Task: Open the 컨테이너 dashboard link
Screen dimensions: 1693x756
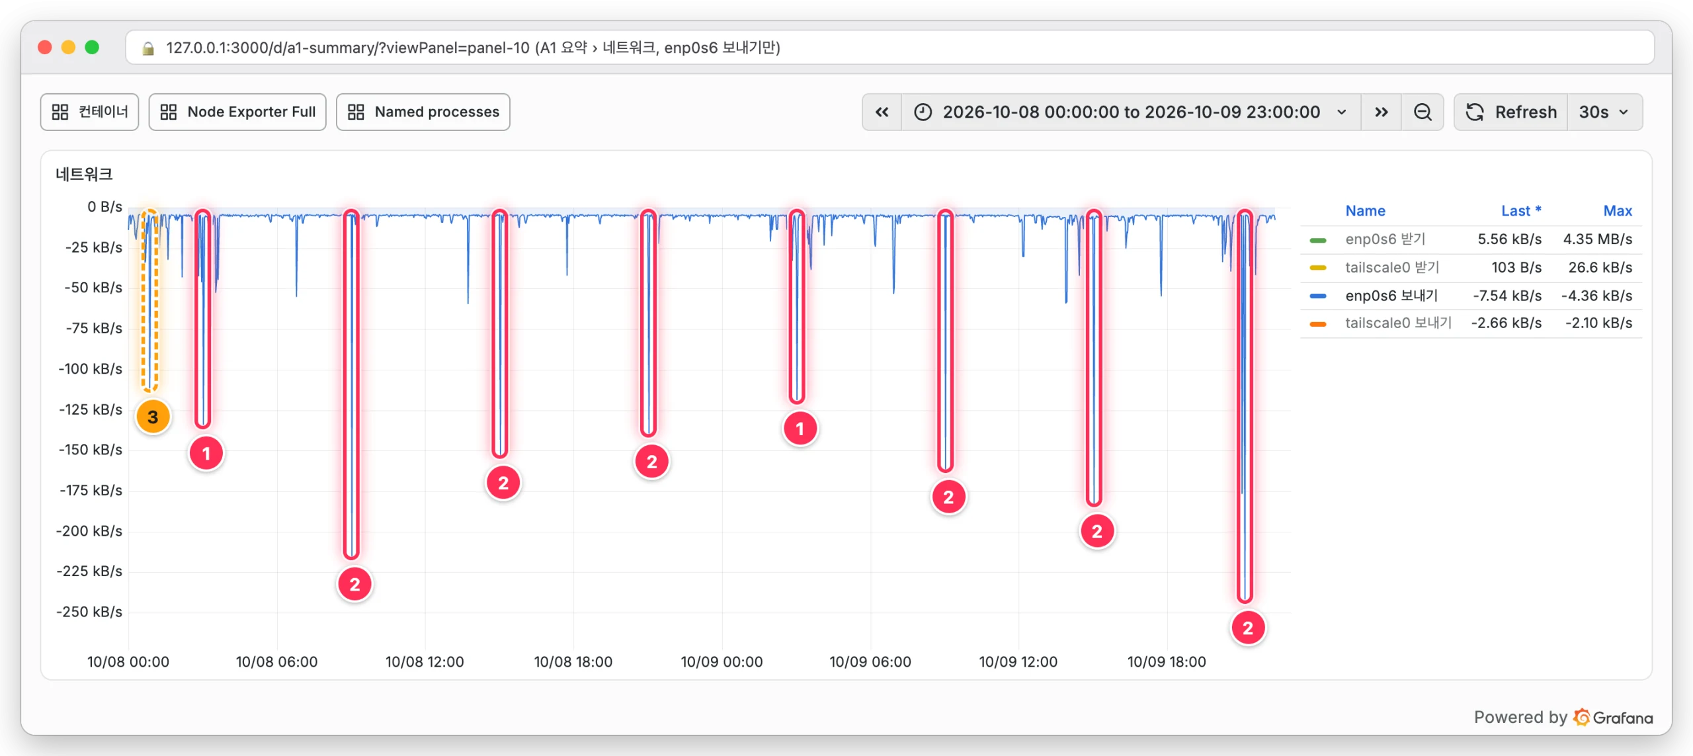Action: tap(89, 112)
